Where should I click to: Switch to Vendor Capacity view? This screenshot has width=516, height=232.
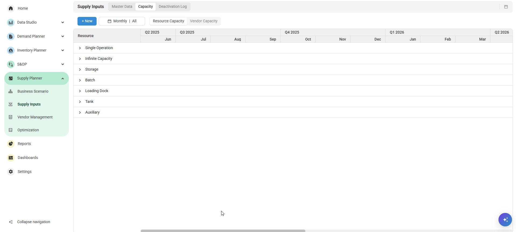[x=204, y=21]
